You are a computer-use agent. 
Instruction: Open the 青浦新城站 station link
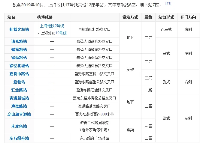[x=19, y=98]
